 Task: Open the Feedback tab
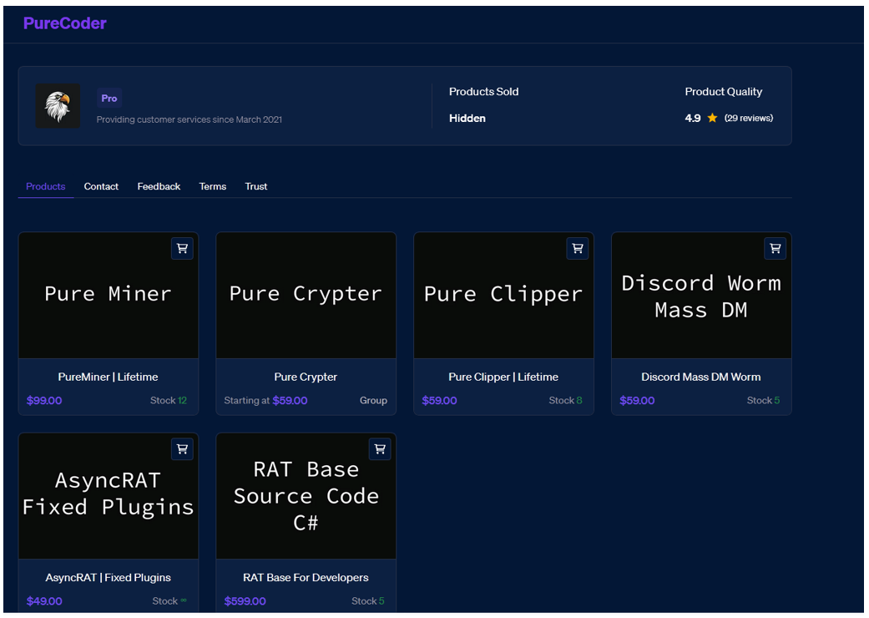159,186
